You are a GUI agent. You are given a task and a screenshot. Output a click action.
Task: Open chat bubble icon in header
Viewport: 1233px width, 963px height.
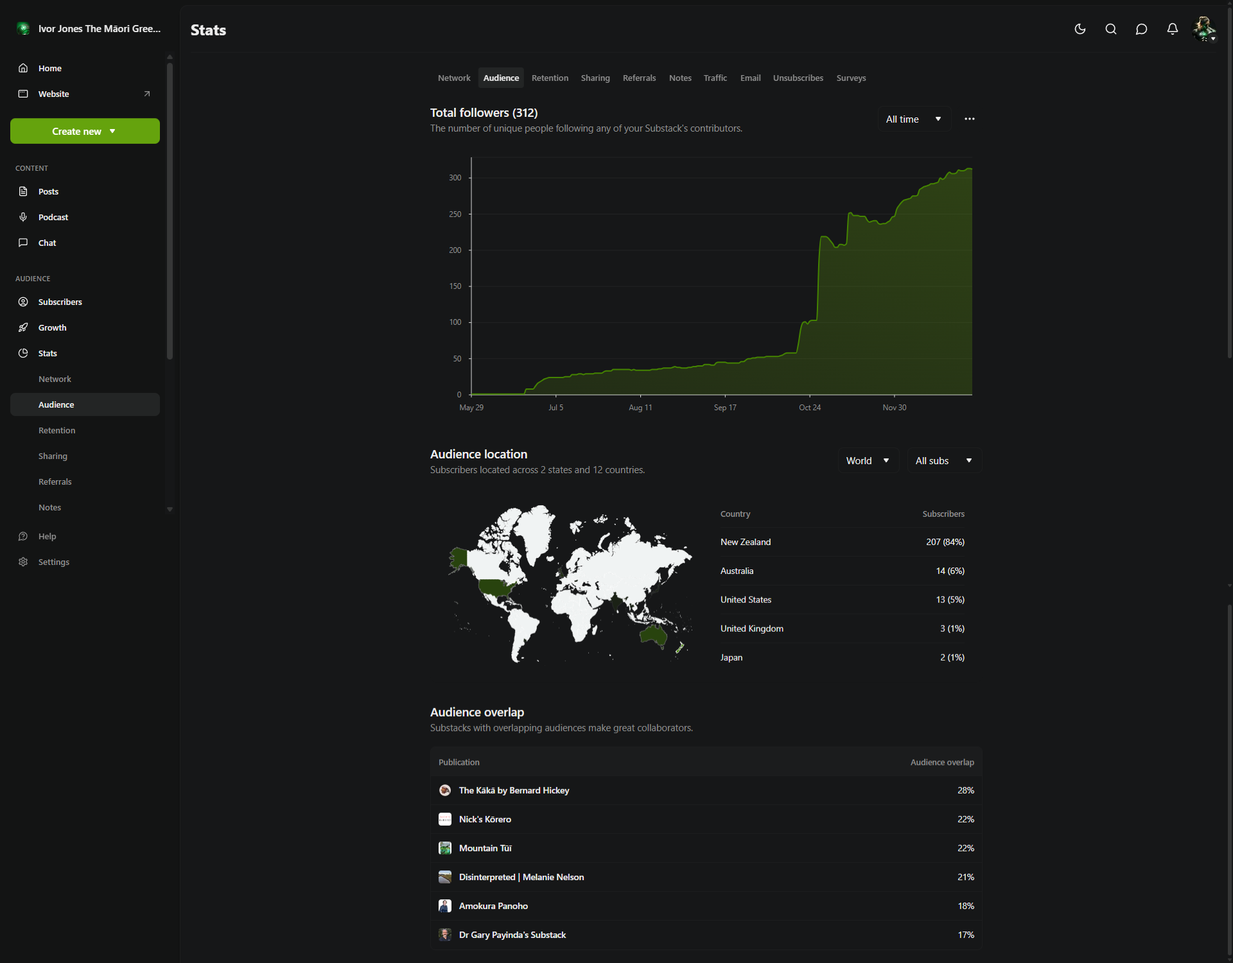point(1141,29)
